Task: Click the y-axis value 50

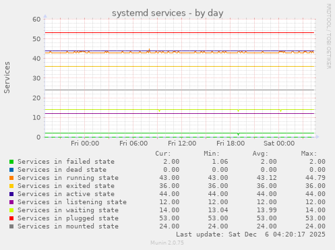Action: (36, 39)
